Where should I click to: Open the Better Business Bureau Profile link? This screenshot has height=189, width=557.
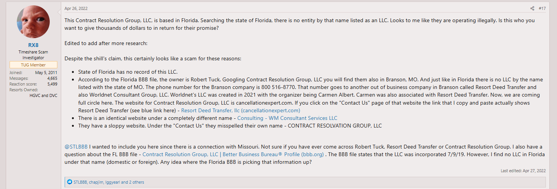pos(233,154)
